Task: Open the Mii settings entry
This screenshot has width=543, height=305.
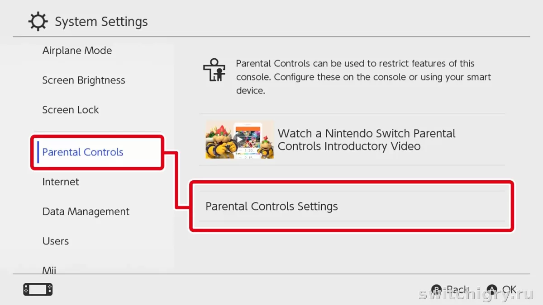Action: tap(49, 269)
